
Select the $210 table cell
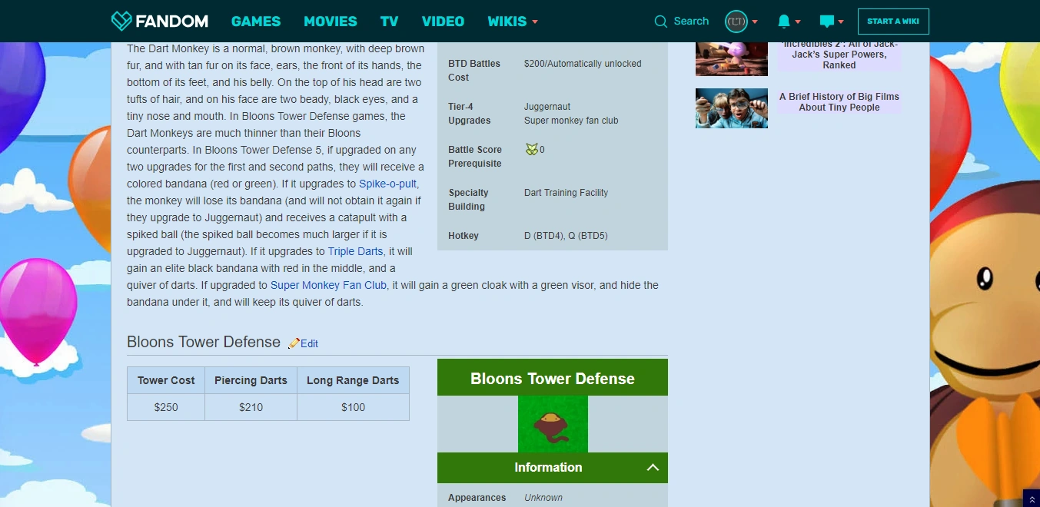click(x=251, y=407)
